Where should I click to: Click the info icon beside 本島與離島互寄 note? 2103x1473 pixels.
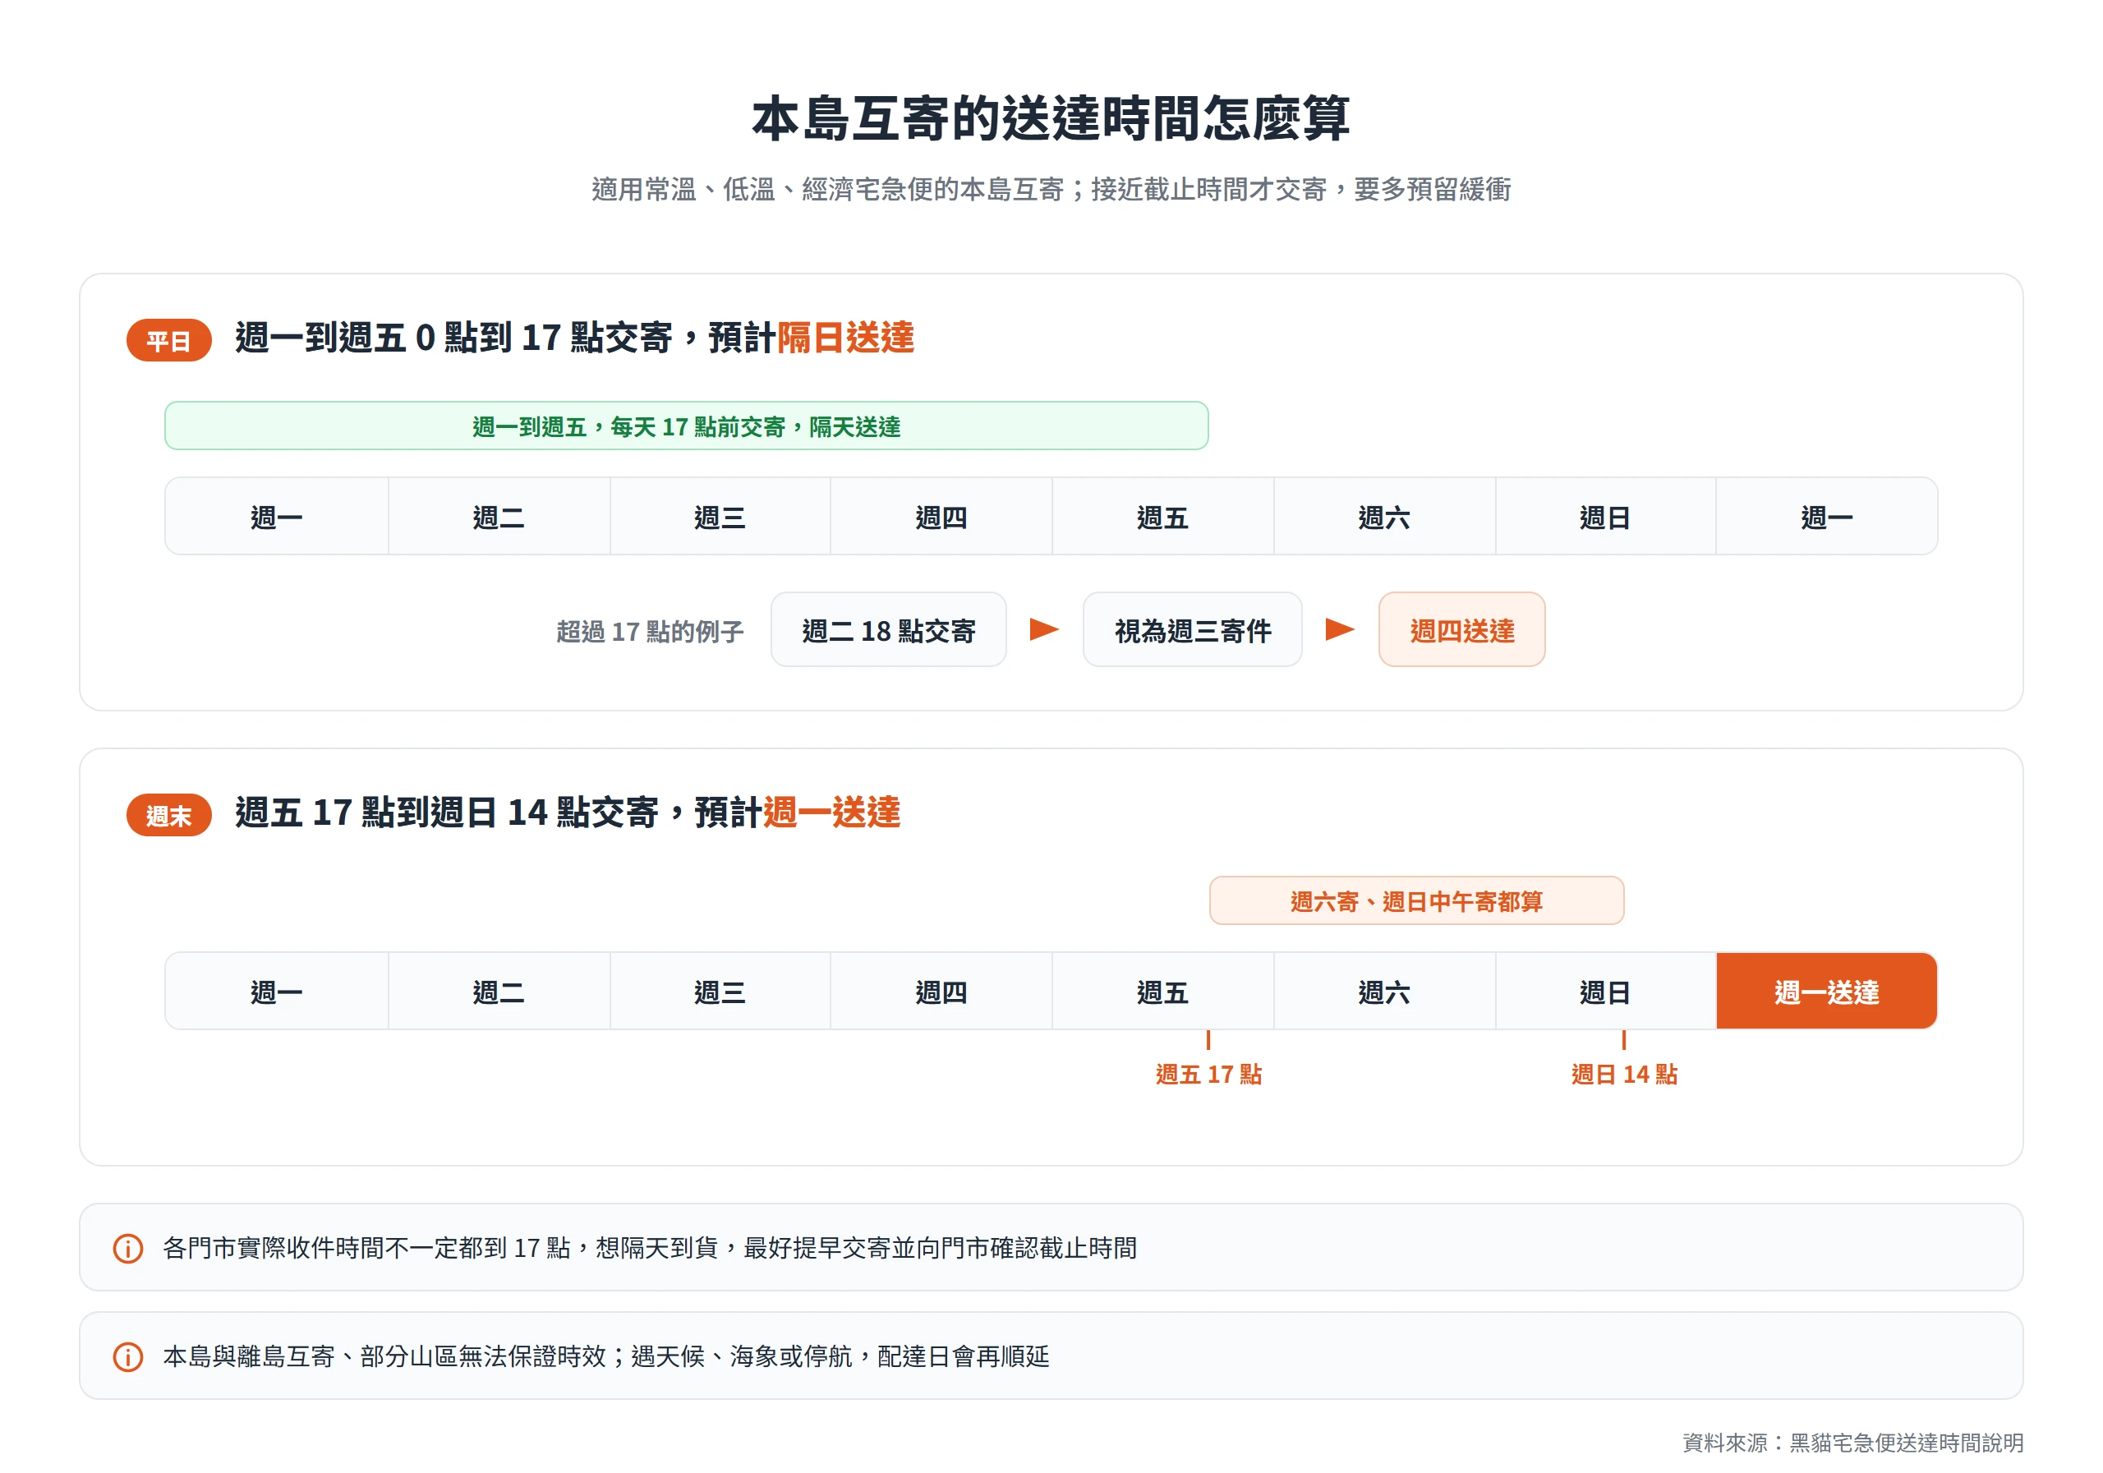coord(127,1356)
